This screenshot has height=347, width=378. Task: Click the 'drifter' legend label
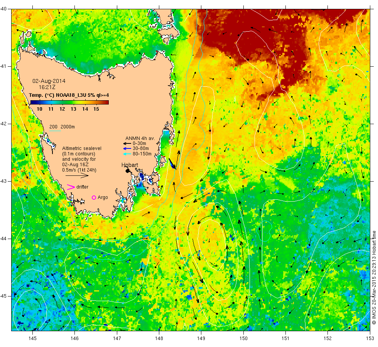(83, 187)
